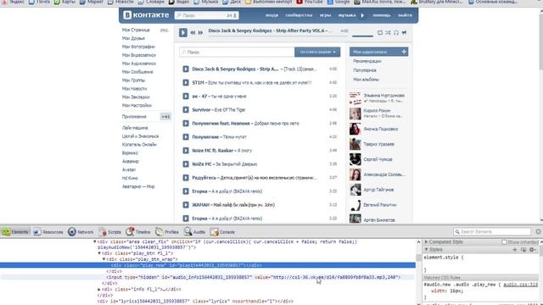543x305 pixels.
Task: Click headphones recommendations icon in player
Action: point(396,32)
